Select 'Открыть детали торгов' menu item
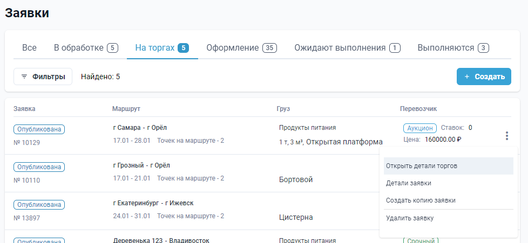The image size is (528, 243). point(449,166)
